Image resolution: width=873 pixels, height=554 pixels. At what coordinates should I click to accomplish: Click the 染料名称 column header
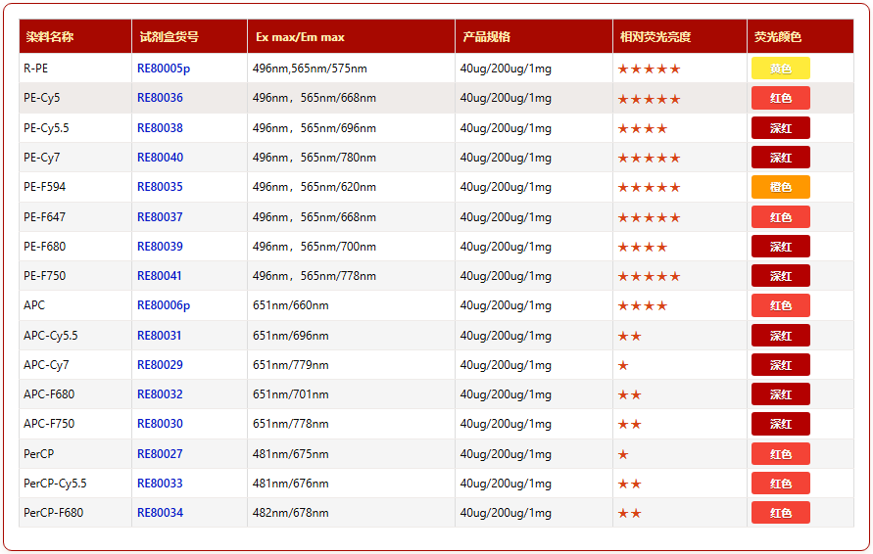click(x=50, y=37)
